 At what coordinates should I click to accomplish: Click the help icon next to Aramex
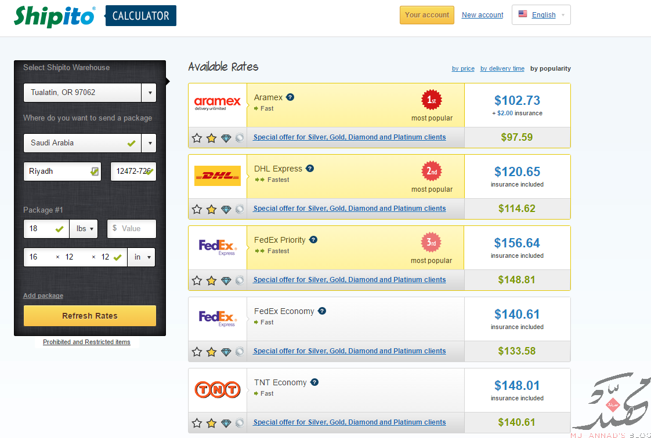click(290, 97)
